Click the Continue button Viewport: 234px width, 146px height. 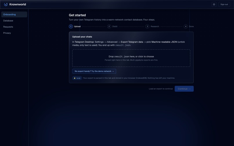(184, 89)
